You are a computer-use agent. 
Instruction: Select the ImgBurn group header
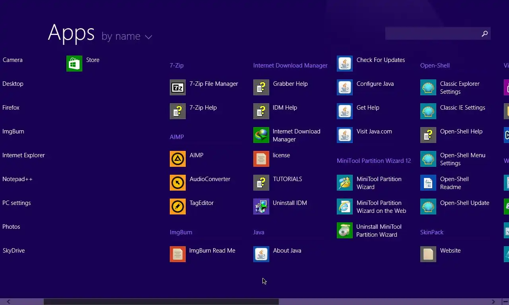pos(181,232)
